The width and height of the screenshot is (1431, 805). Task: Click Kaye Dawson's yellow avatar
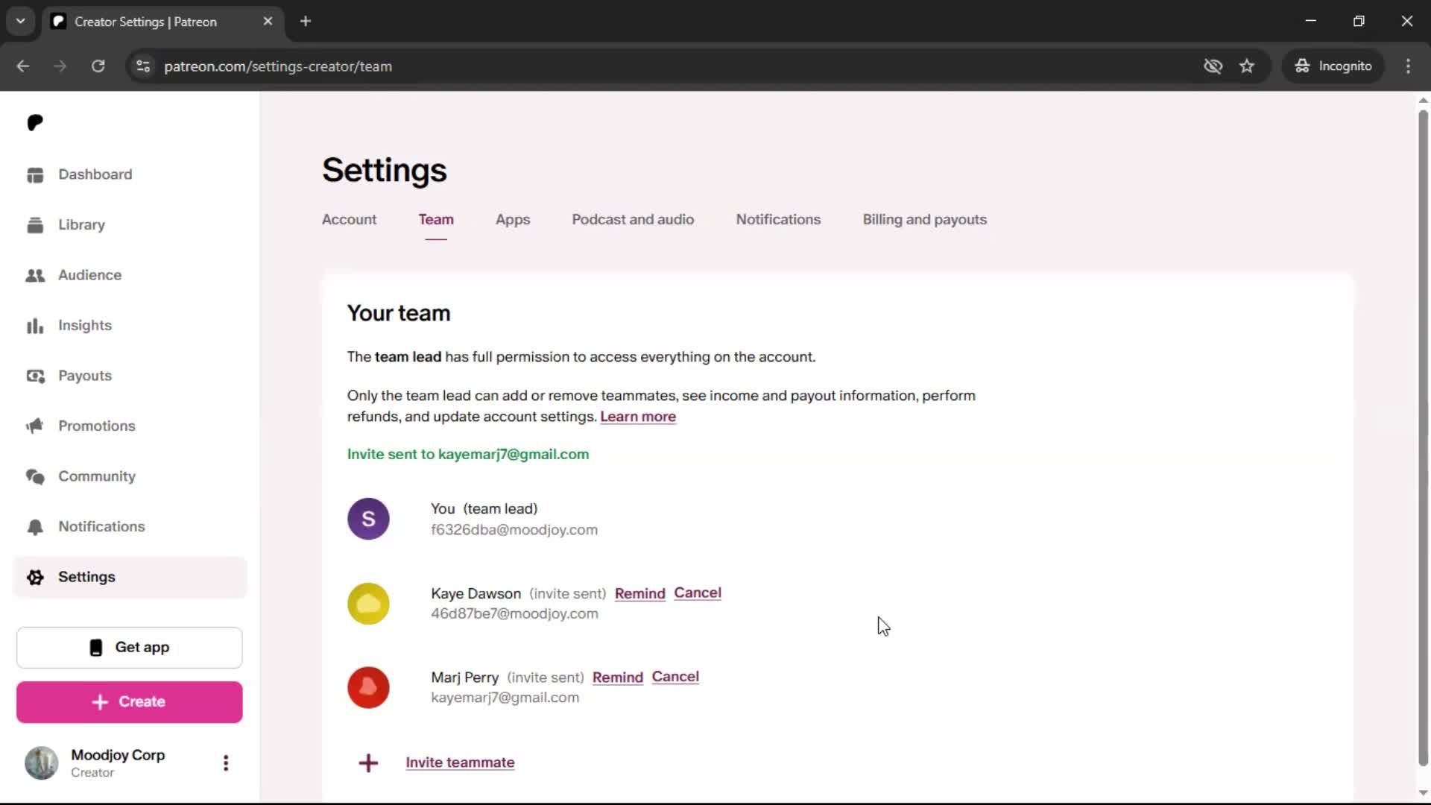point(368,603)
